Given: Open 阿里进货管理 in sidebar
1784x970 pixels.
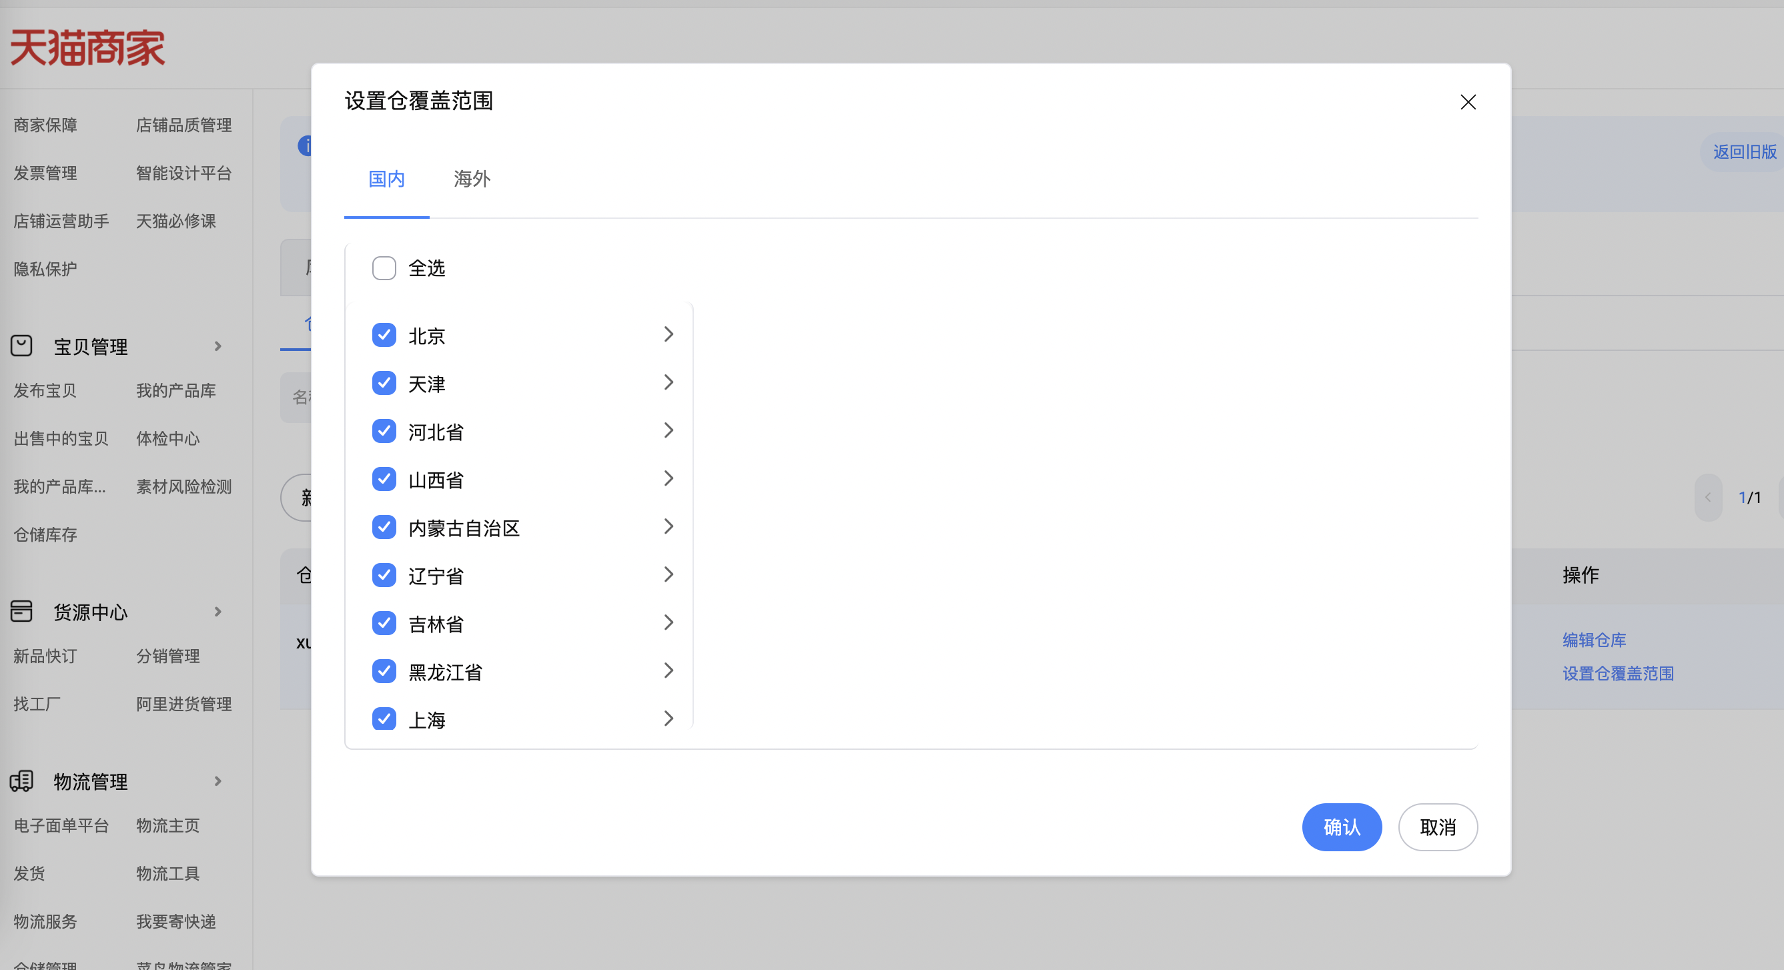Looking at the screenshot, I should (183, 704).
